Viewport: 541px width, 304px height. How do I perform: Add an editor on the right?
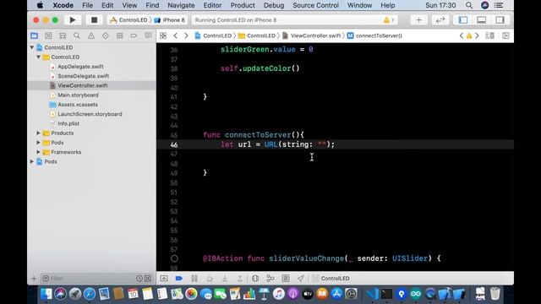(x=505, y=35)
